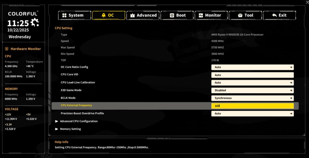Click the Hardware Monitor chip icon
The image size is (309, 158).
(x=7, y=49)
